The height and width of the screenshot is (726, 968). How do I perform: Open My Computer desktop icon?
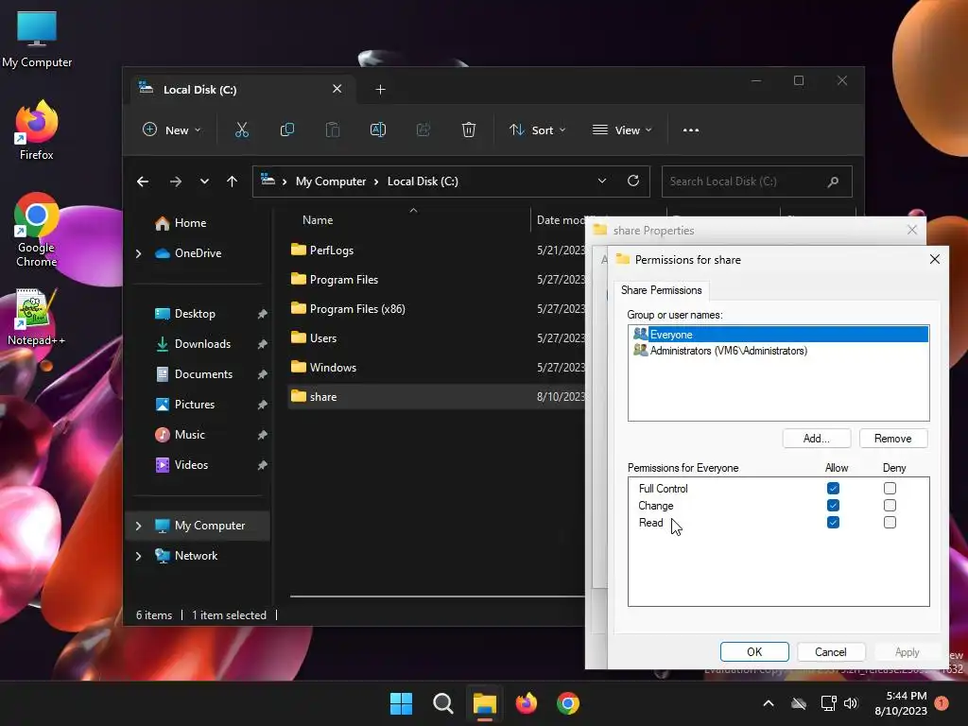(37, 39)
